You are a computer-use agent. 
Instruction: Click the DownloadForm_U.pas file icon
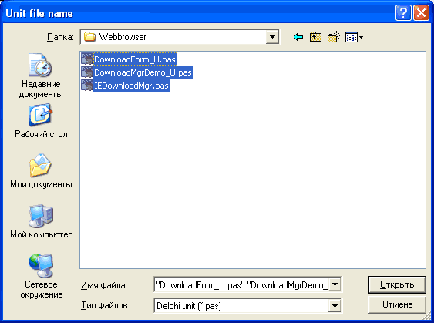pyautogui.click(x=87, y=59)
